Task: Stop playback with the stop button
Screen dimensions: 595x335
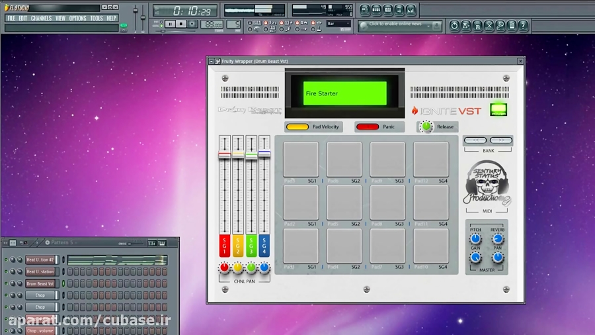Action: coord(181,24)
